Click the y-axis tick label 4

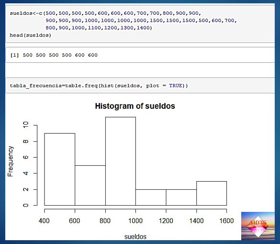pyautogui.click(x=26, y=173)
